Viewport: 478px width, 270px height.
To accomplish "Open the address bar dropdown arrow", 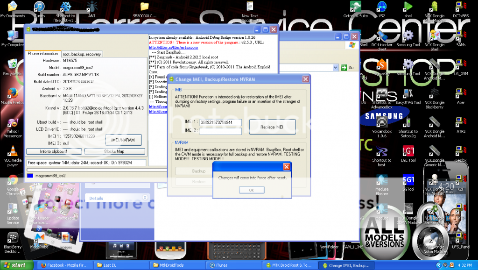I will 335,68.
